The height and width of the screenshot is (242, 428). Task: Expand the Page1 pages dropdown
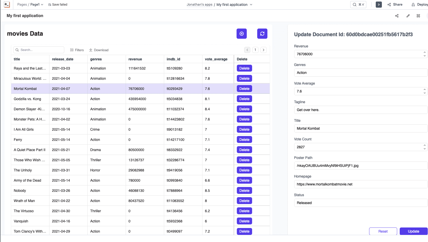click(37, 5)
